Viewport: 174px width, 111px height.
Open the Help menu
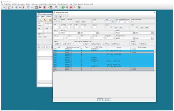(x=92, y=4)
